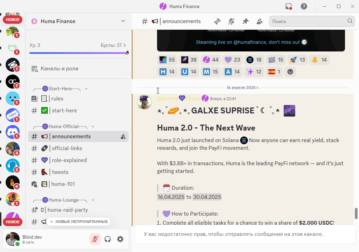This screenshot has width=359, height=252.
Task: Toggle the bell reaction with 14
Action: 319,60
